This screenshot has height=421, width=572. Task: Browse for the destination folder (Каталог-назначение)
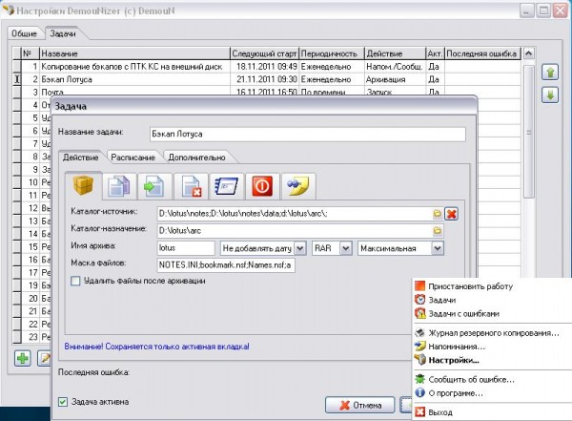coord(438,230)
